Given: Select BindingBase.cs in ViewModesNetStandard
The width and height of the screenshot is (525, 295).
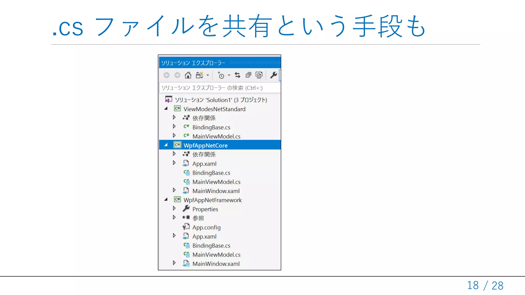Looking at the screenshot, I should [x=211, y=127].
